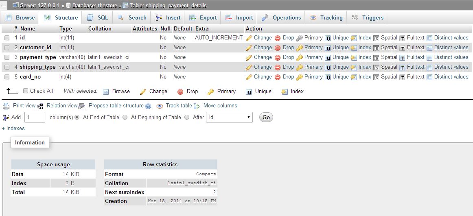Viewport: 473px width, 216px height.
Task: Click the red Drop icon for id row
Action: [278, 38]
